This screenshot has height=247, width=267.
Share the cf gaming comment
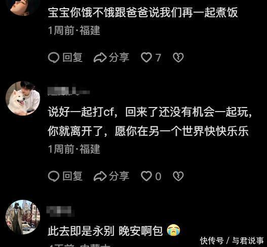click(x=111, y=176)
